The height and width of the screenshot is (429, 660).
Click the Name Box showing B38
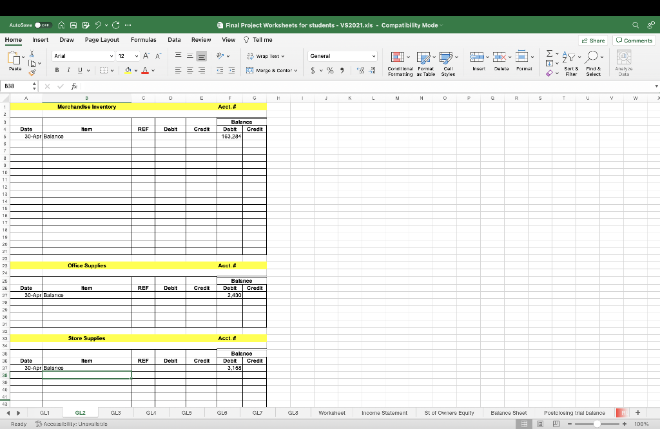point(17,86)
